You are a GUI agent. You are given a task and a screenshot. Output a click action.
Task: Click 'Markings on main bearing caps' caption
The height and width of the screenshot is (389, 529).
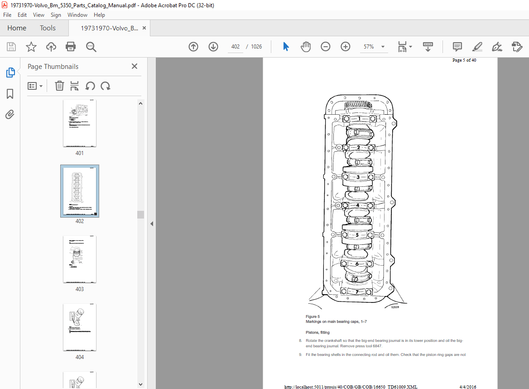336,322
